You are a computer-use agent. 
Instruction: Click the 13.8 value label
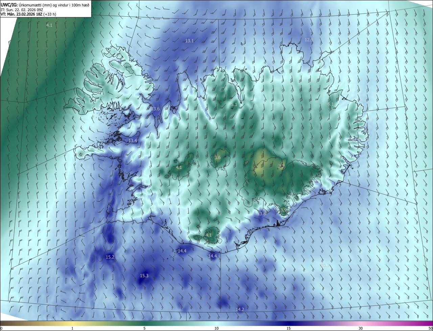[261, 214]
